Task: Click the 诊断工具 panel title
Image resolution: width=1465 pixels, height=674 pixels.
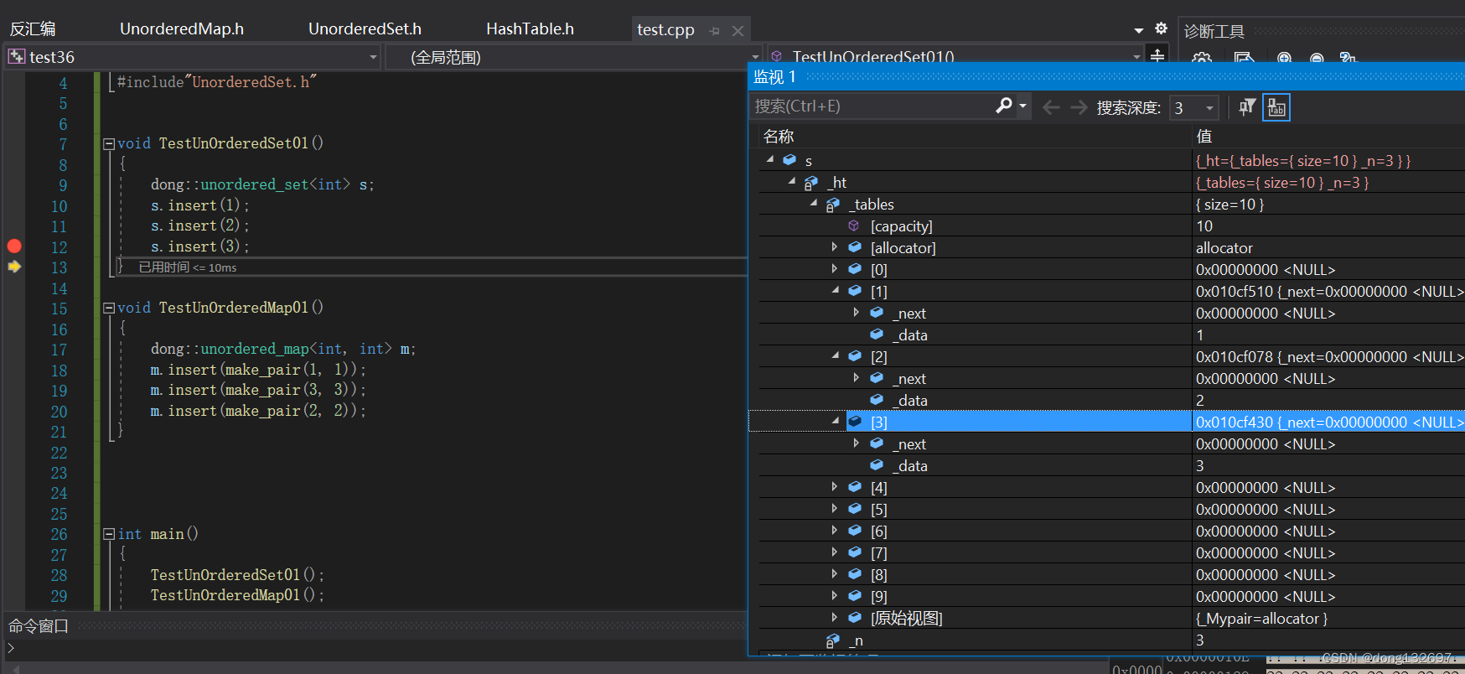Action: click(x=1214, y=32)
